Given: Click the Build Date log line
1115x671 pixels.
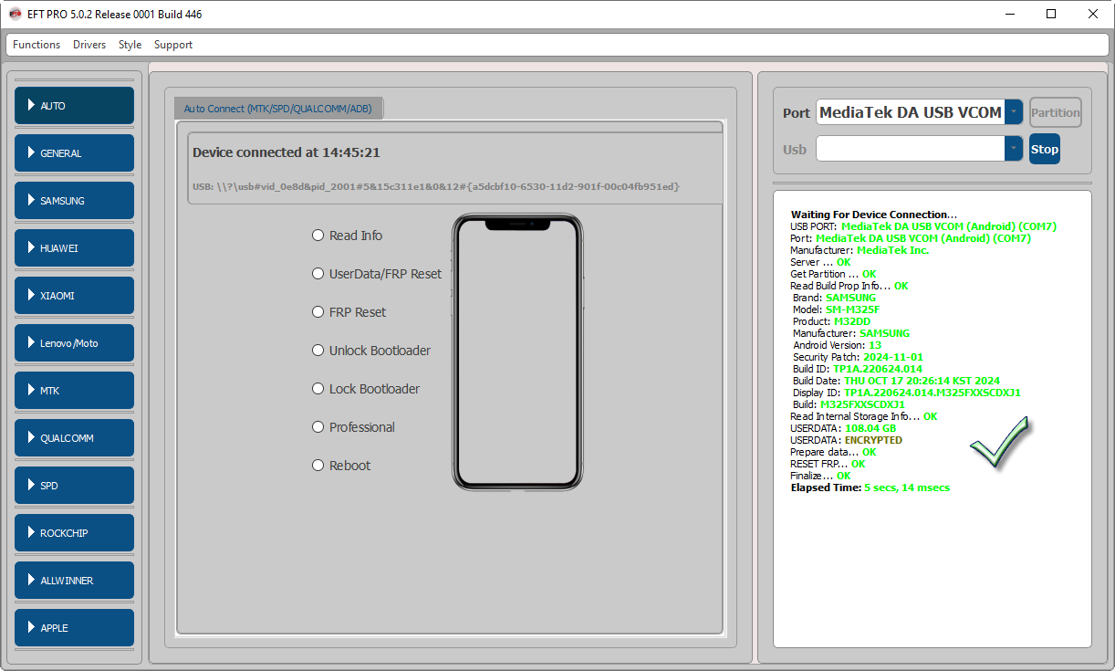Looking at the screenshot, I should [897, 381].
